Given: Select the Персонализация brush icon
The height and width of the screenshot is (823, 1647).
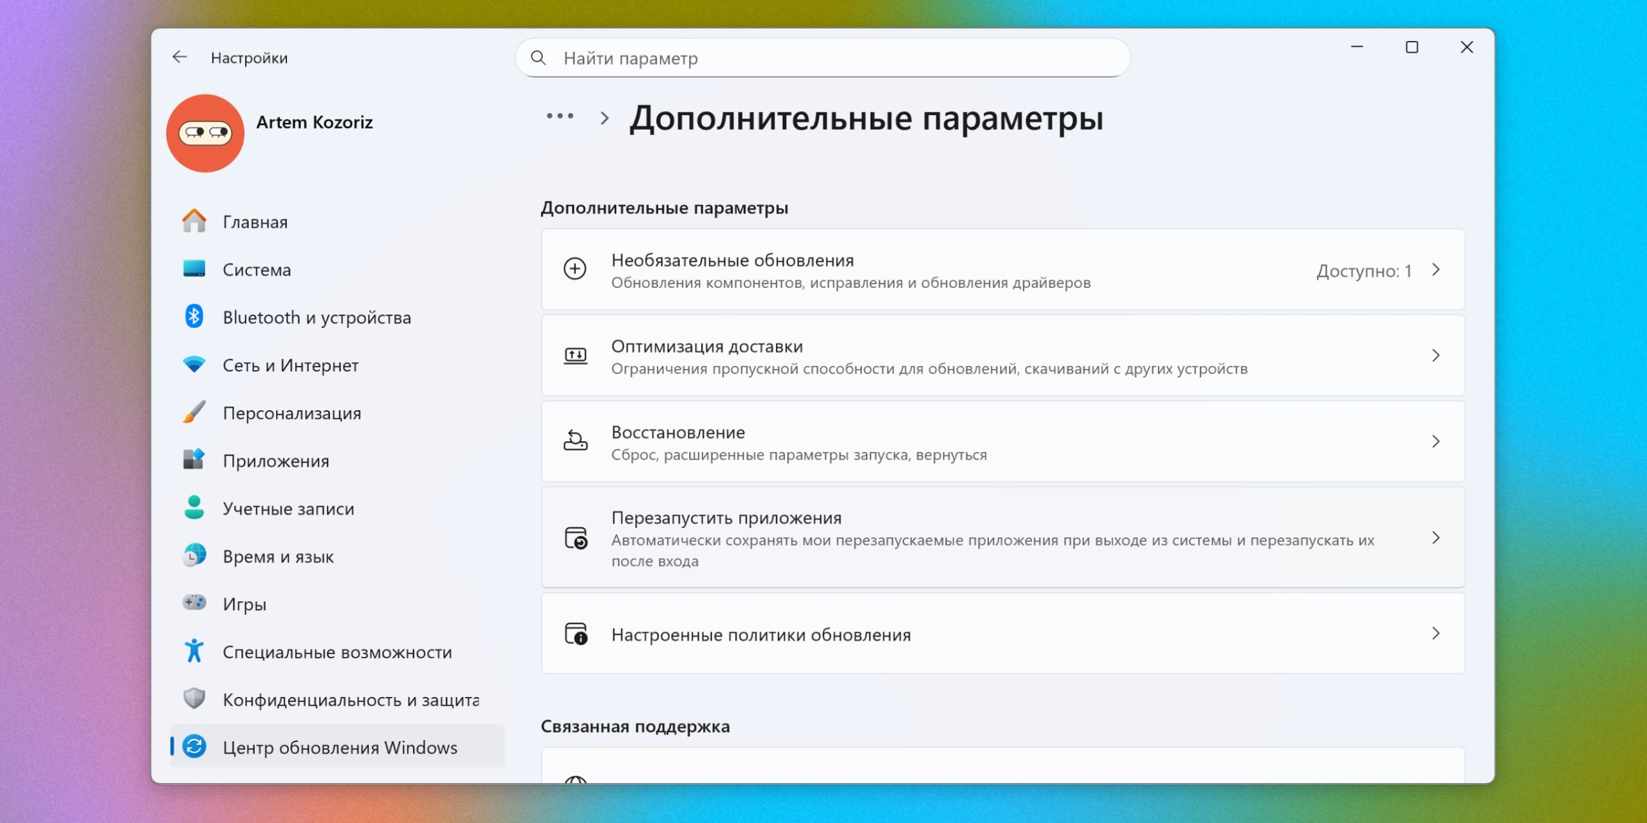Looking at the screenshot, I should click(x=194, y=412).
